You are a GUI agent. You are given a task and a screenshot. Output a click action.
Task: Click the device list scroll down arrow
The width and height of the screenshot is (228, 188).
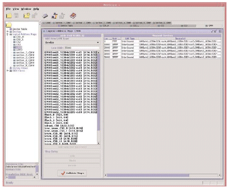tap(98, 143)
